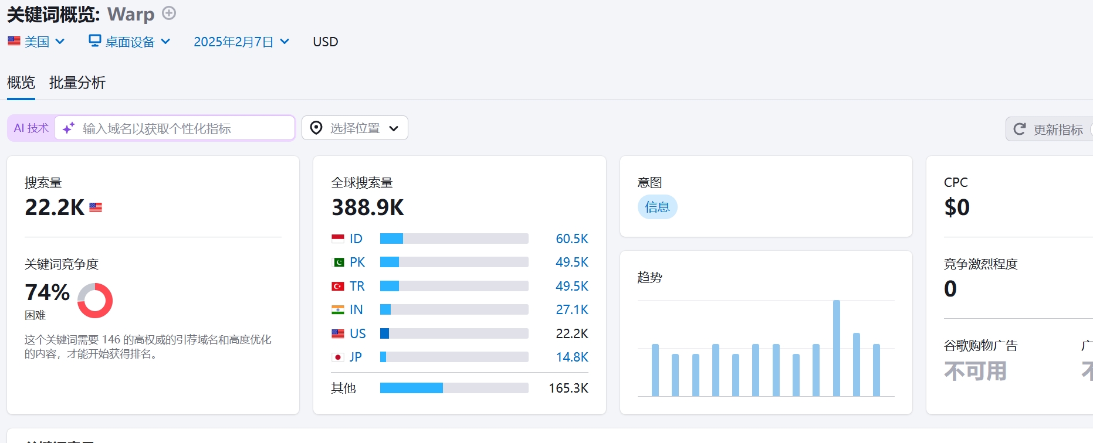Switch to the 批量分析 tab
1093x443 pixels.
tap(77, 83)
